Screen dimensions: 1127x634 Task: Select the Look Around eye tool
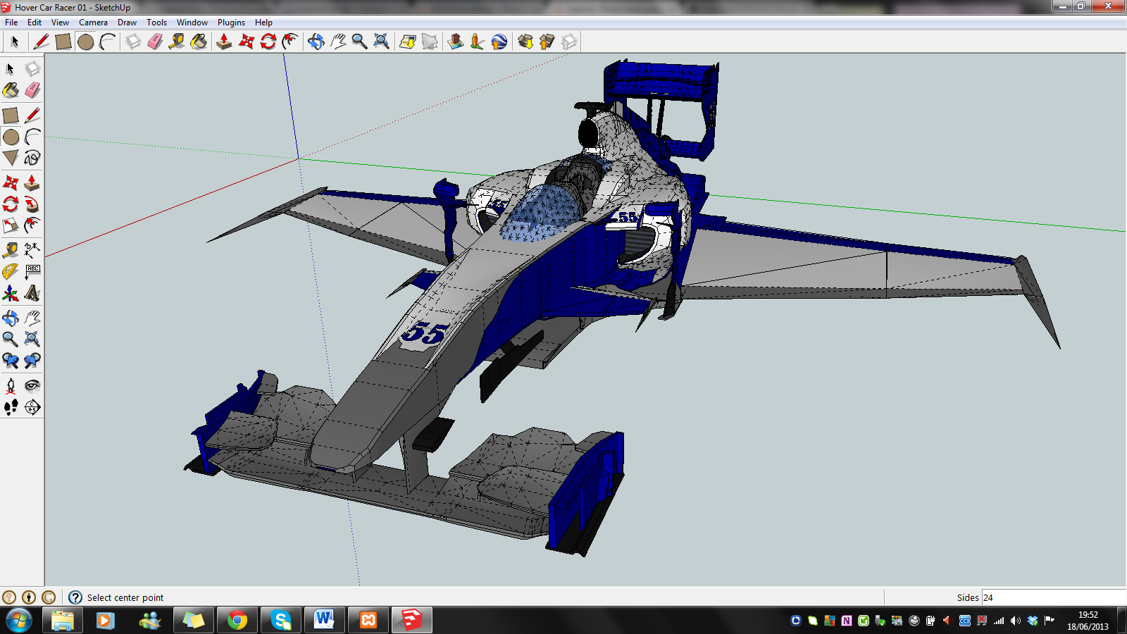[32, 385]
